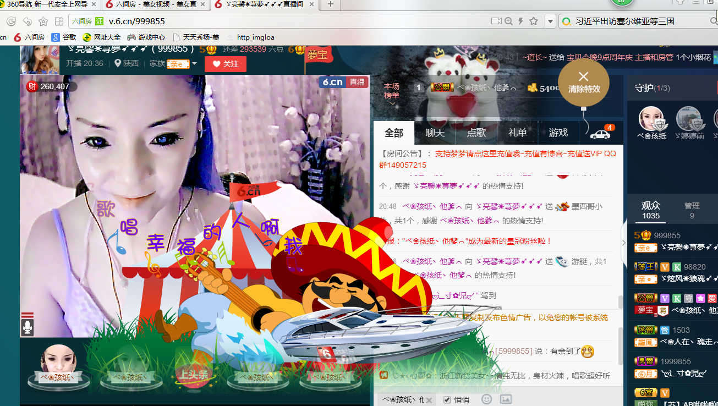The width and height of the screenshot is (718, 406).
Task: Open the 点歌 song request tab
Action: (476, 133)
